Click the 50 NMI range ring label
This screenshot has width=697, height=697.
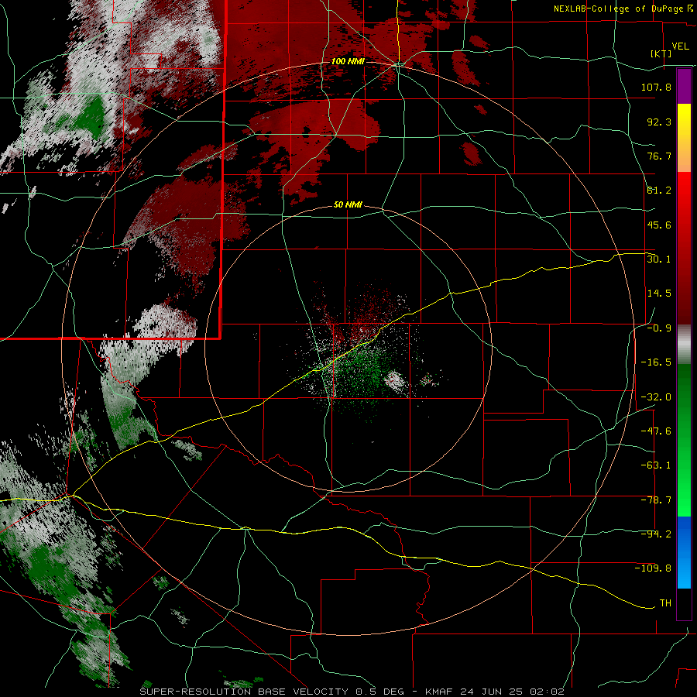coord(348,205)
